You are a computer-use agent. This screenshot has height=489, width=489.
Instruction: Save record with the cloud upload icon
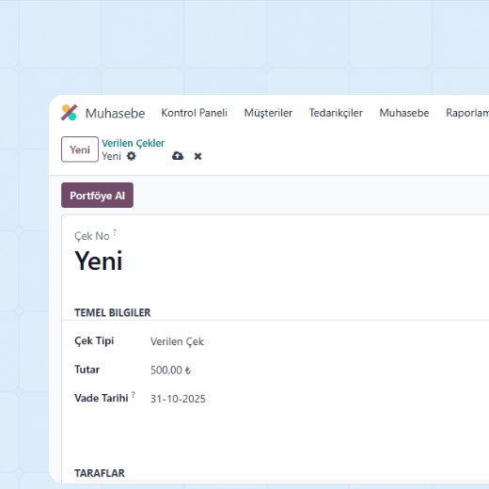[178, 156]
